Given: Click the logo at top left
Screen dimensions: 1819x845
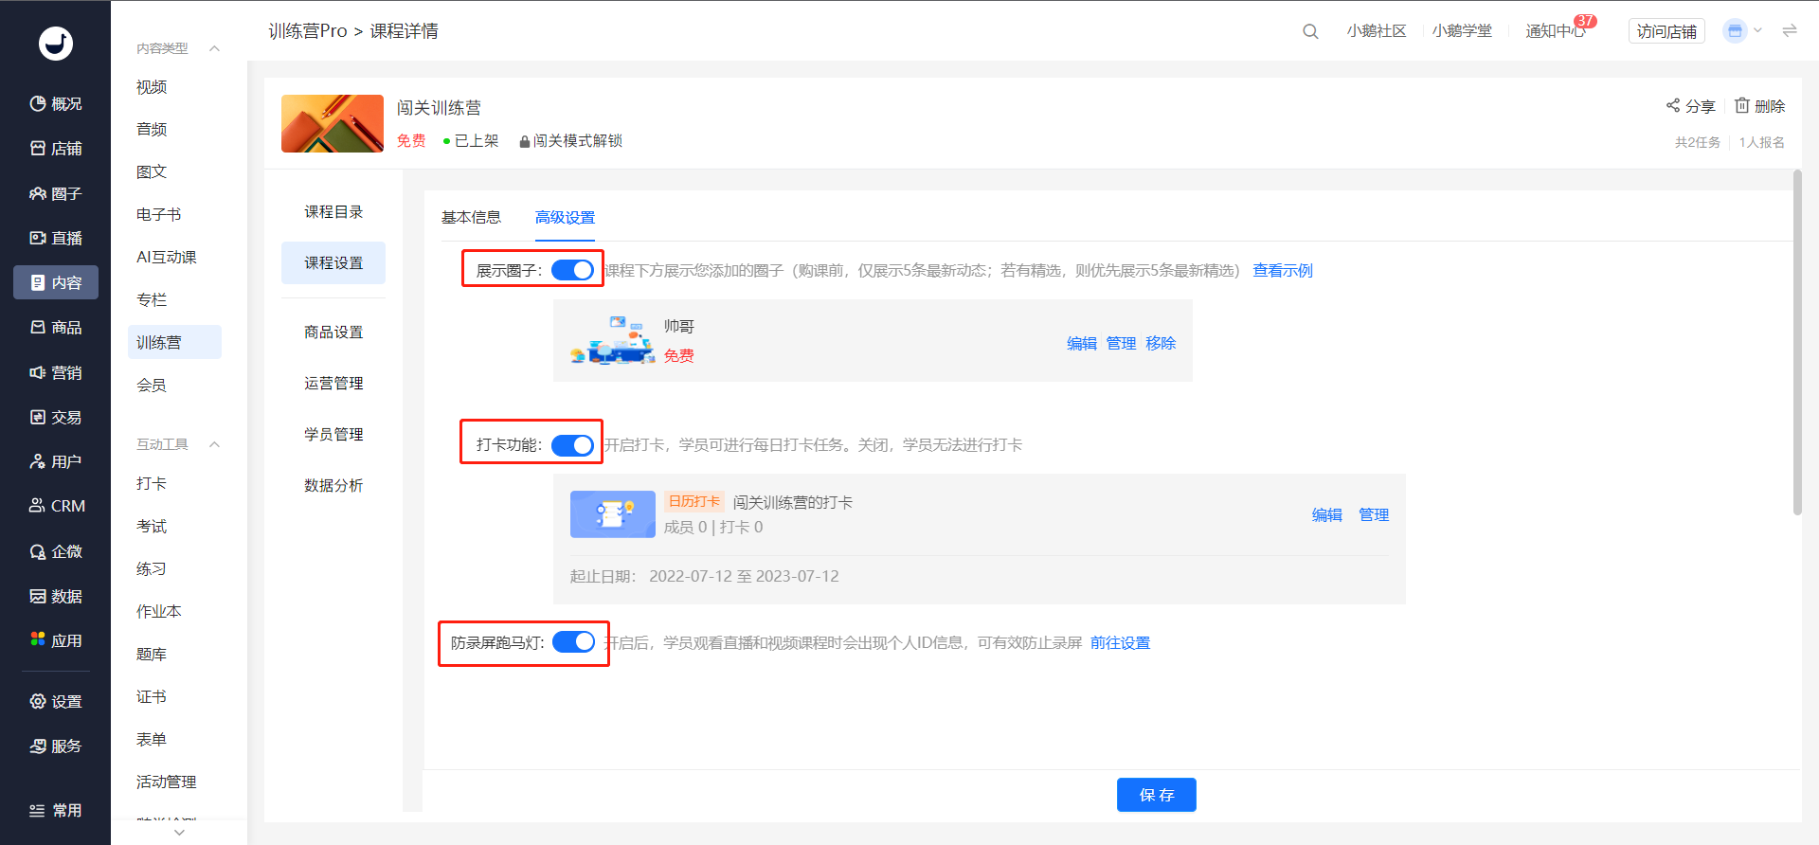Looking at the screenshot, I should 56,44.
